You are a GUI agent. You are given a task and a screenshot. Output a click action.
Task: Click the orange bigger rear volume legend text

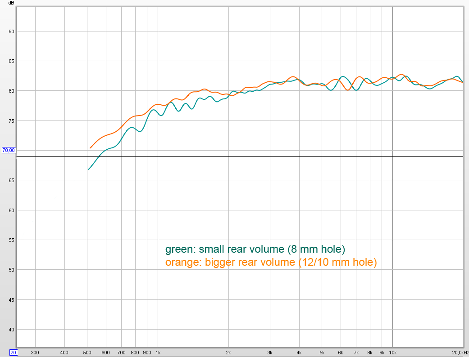coord(271,262)
